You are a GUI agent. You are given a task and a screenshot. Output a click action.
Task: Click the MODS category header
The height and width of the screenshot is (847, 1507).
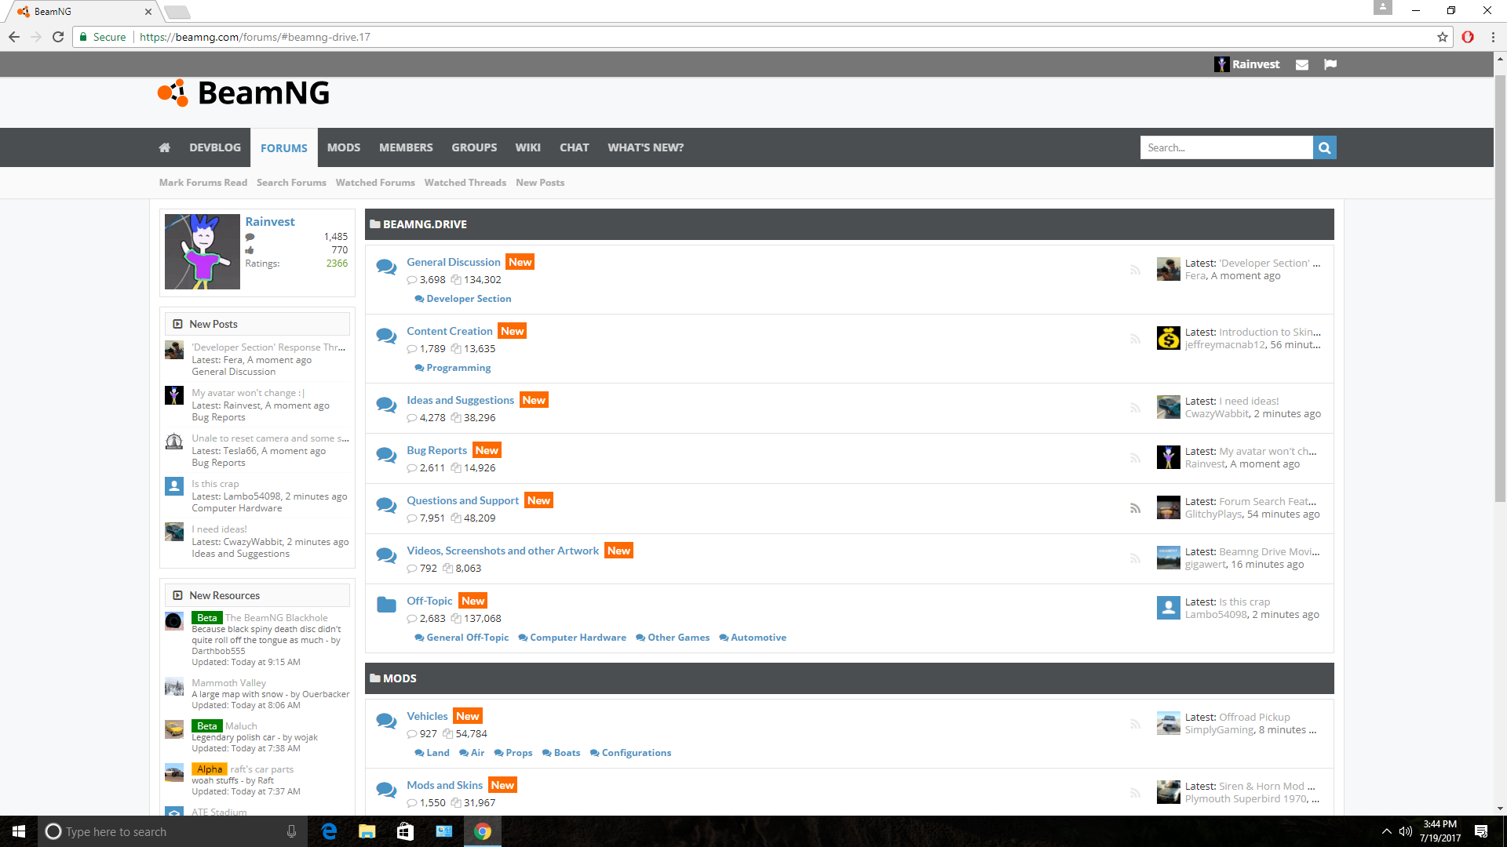click(849, 678)
